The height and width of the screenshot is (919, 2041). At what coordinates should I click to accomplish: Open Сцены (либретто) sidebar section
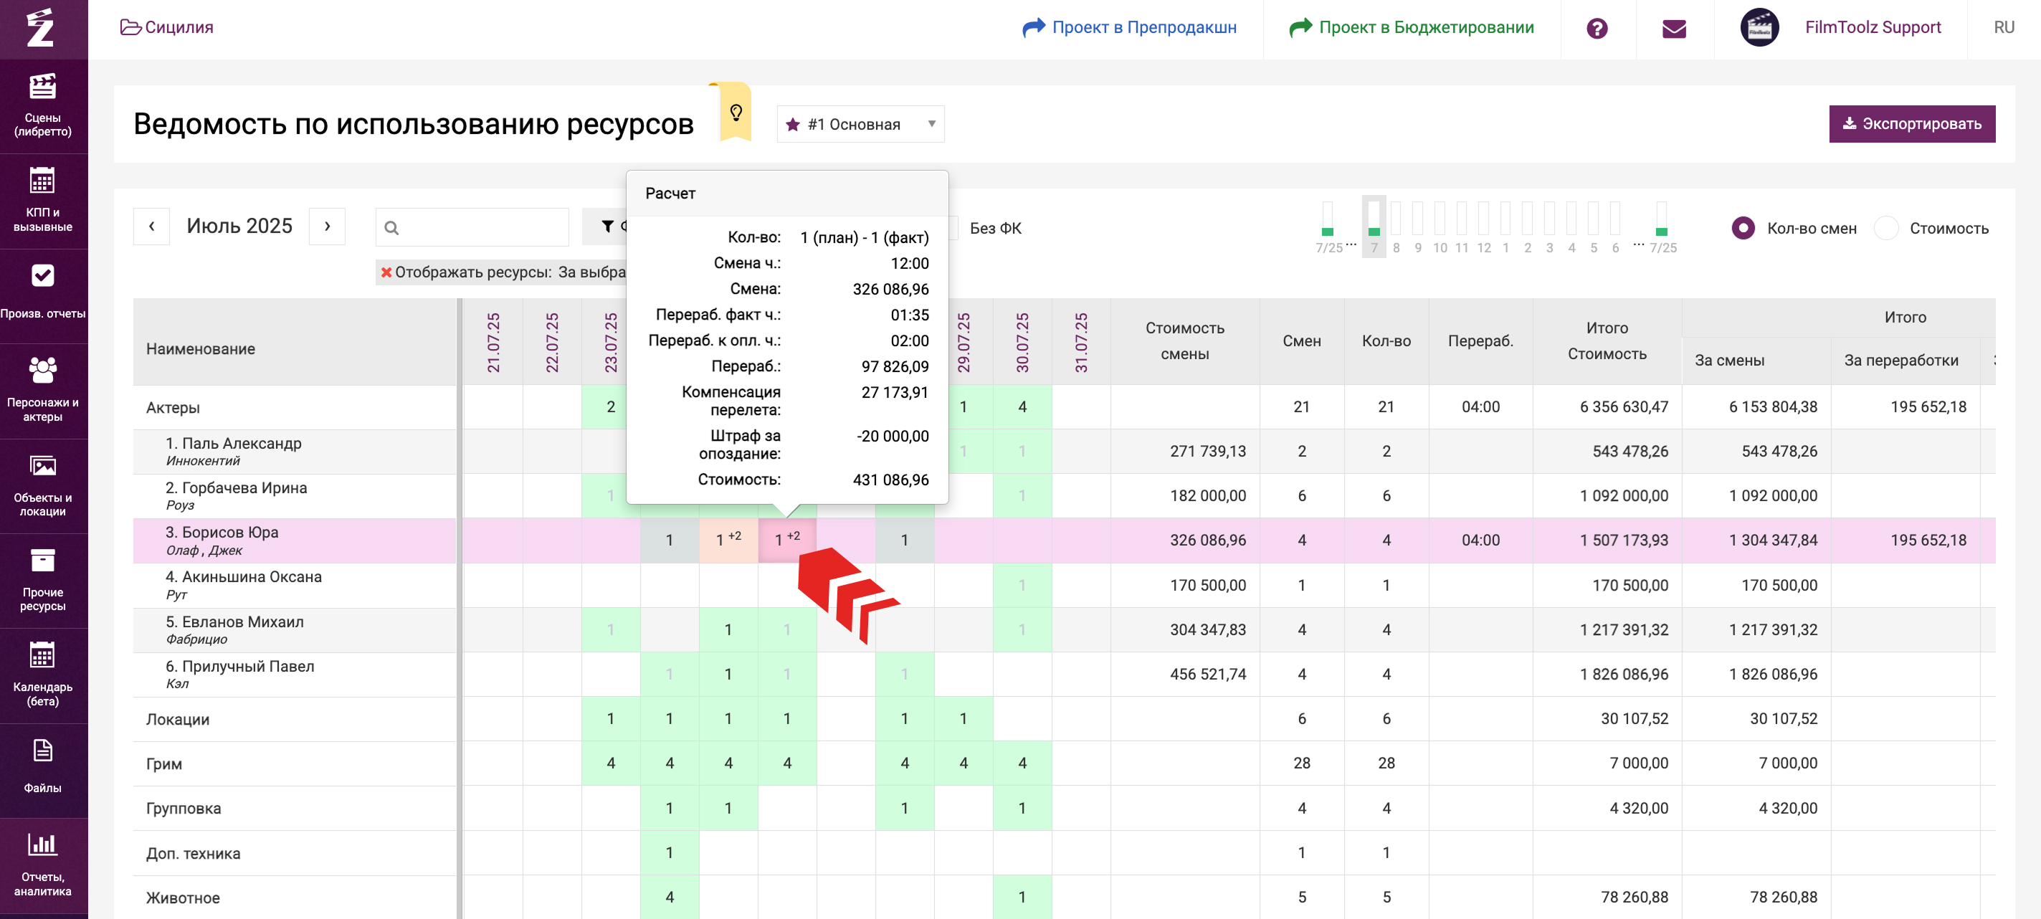tap(43, 106)
